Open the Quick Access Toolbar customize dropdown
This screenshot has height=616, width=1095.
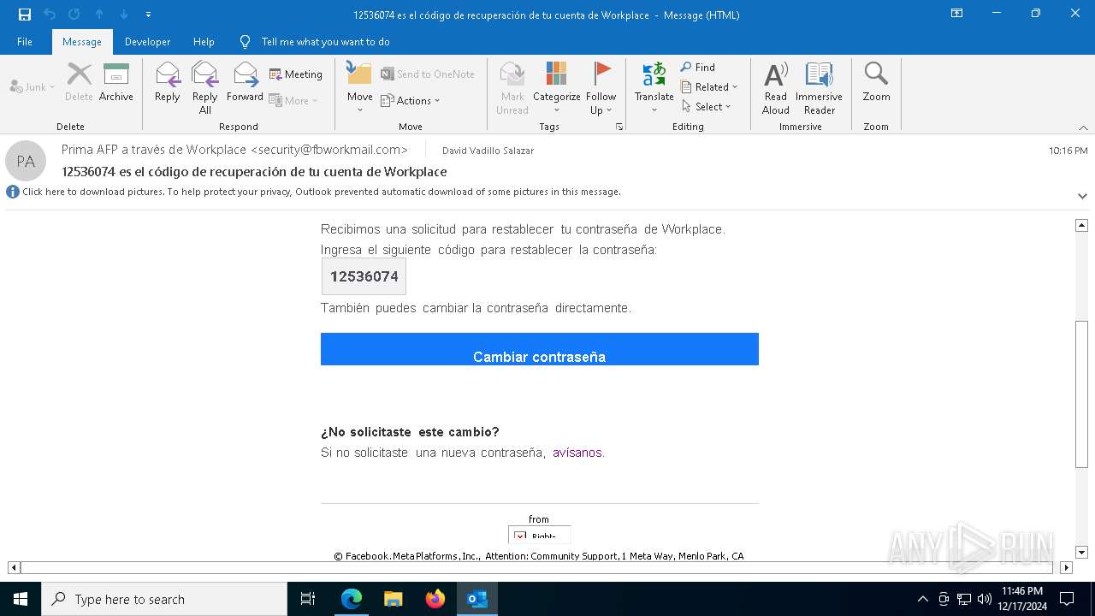(148, 15)
